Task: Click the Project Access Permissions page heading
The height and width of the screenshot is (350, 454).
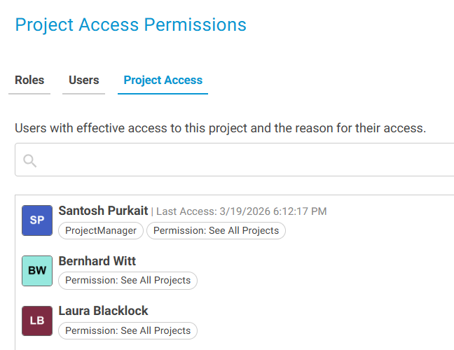Action: [130, 25]
